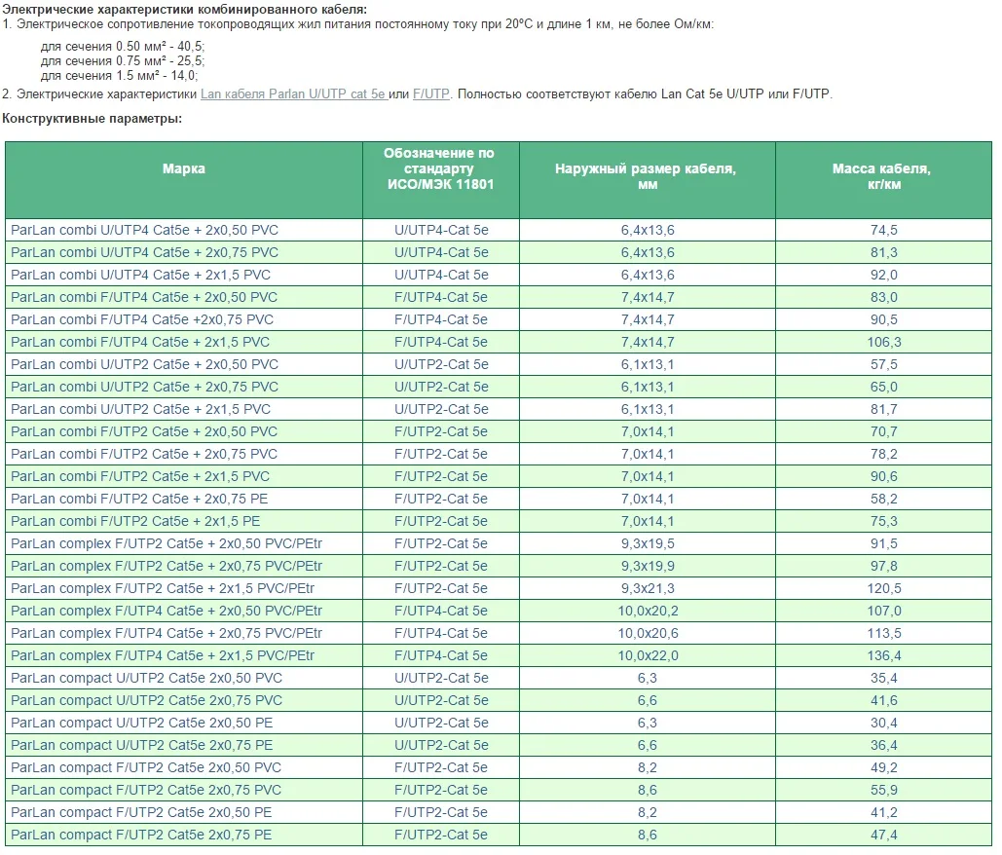Image resolution: width=1002 pixels, height=855 pixels.
Task: Select ParLan complex F/UTP4 Cat5e + 2x1,5 PVC/PEtr cell
Action: point(163,655)
